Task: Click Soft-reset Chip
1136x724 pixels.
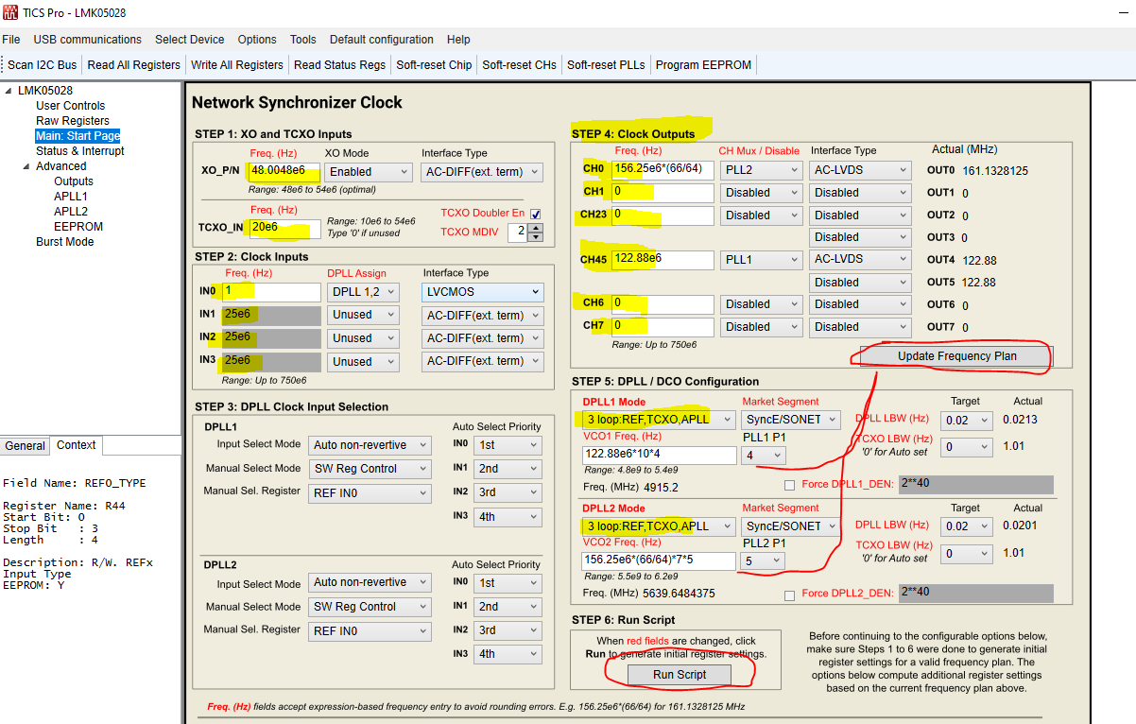Action: coord(435,65)
